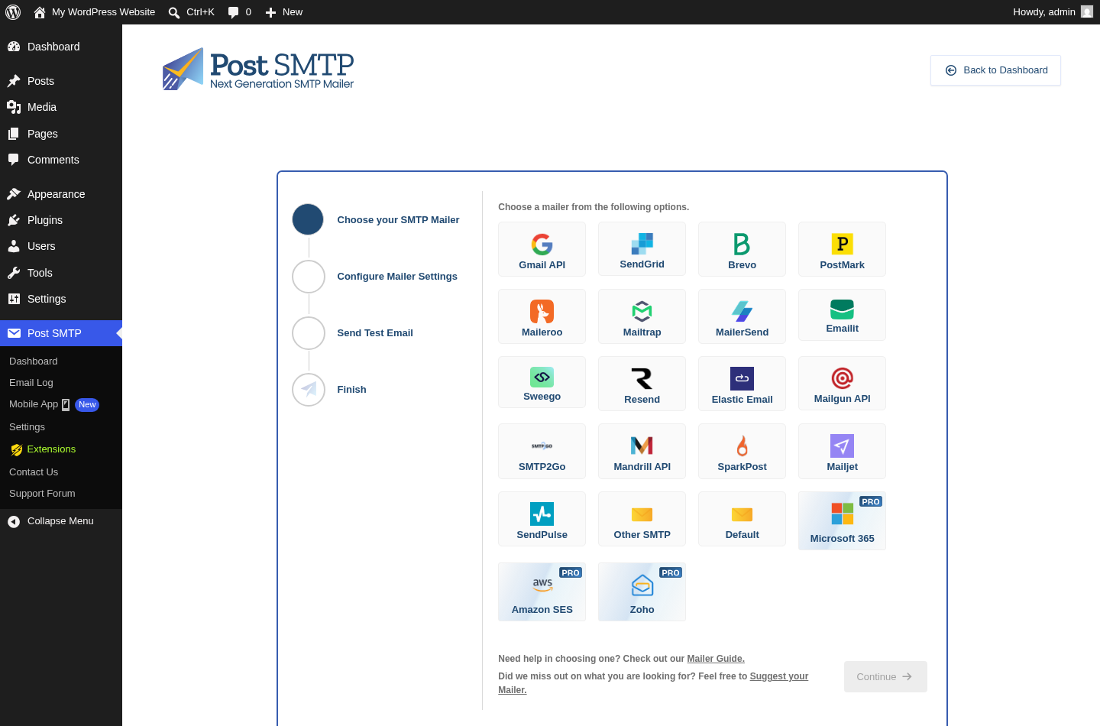
Task: Open the Users menu
Action: [61, 246]
